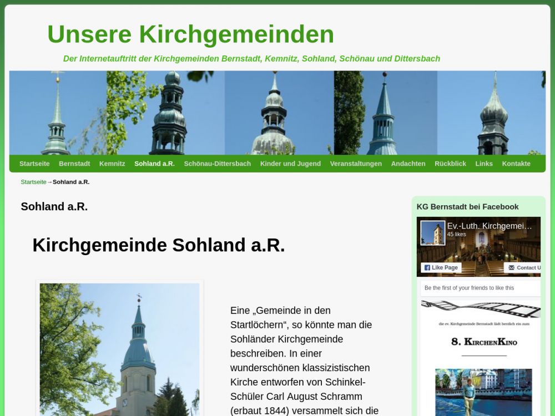
Task: Open Schönau-Dittersbach menu entry
Action: point(217,164)
